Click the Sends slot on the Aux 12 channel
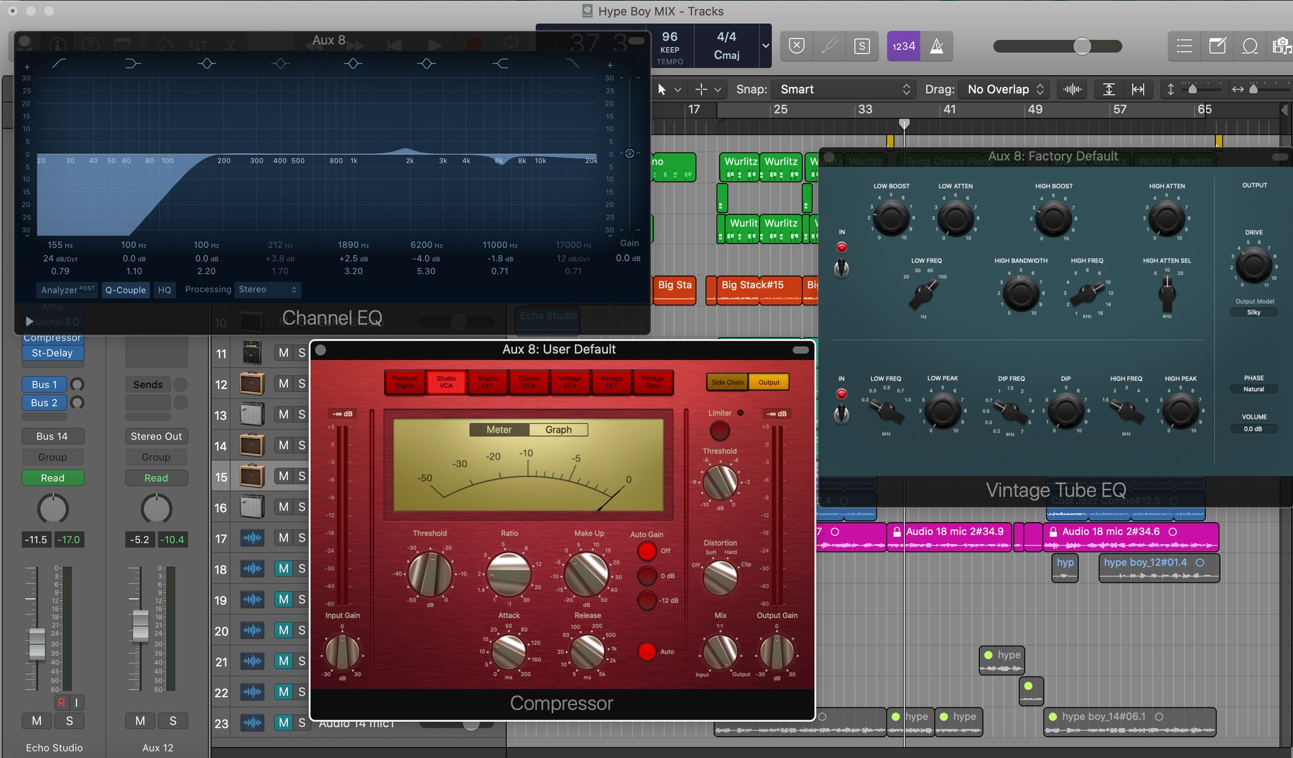 pyautogui.click(x=148, y=385)
